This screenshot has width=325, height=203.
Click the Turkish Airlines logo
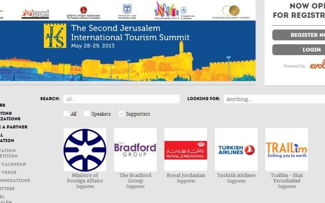point(236,150)
